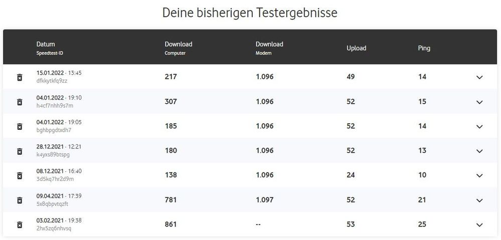Click the Download Modem column header
The height and width of the screenshot is (240, 501).
(x=269, y=45)
